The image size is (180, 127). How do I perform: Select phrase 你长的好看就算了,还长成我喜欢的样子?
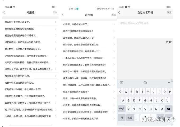click(x=25, y=96)
